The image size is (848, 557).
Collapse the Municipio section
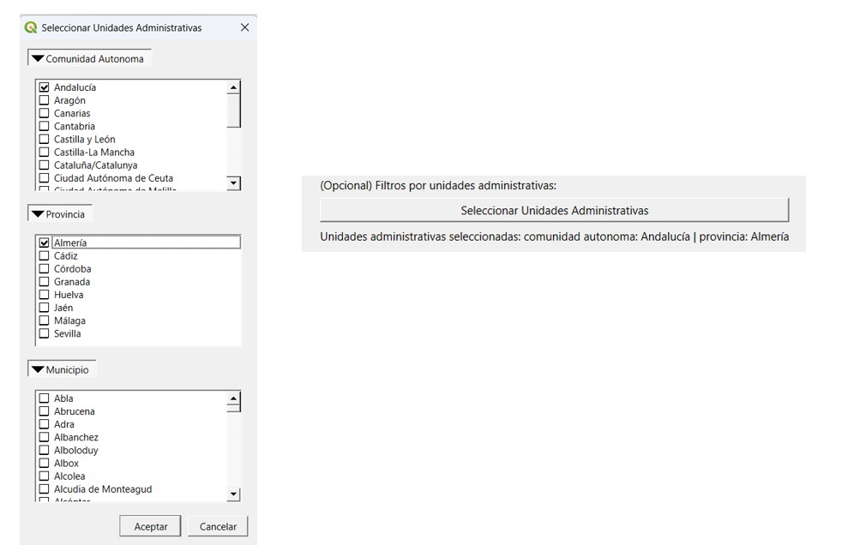coord(38,370)
